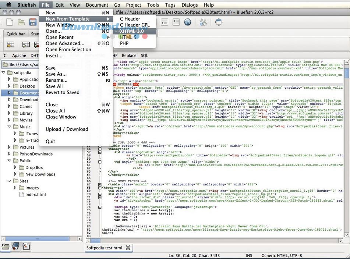
Task: Choose the HTML 5 template
Action: [128, 37]
